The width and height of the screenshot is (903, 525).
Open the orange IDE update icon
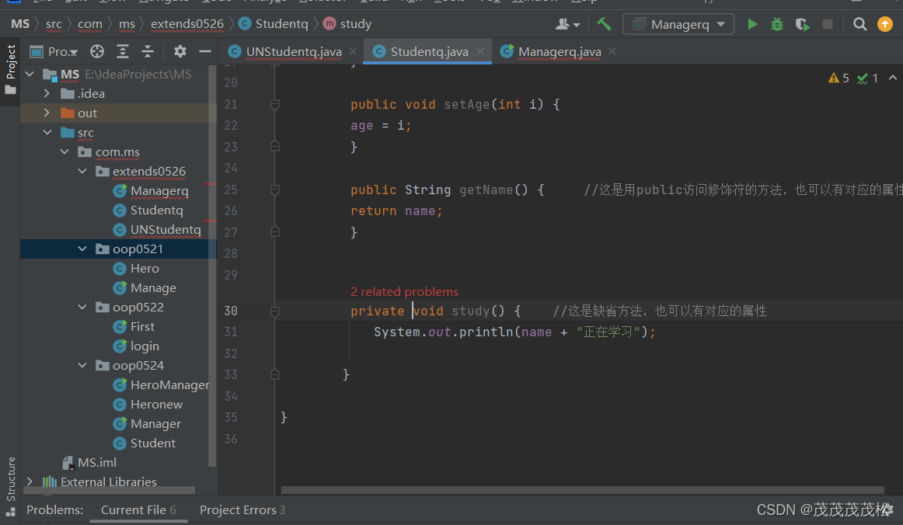(885, 24)
